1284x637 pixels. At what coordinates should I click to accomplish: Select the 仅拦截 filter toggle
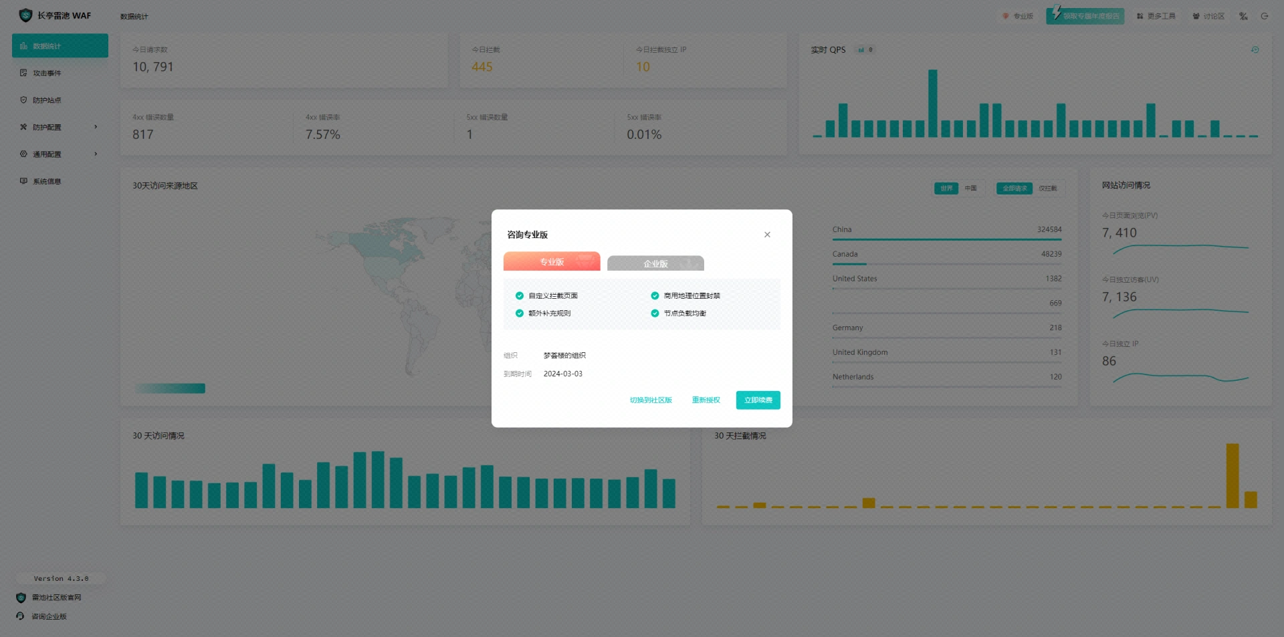1048,188
